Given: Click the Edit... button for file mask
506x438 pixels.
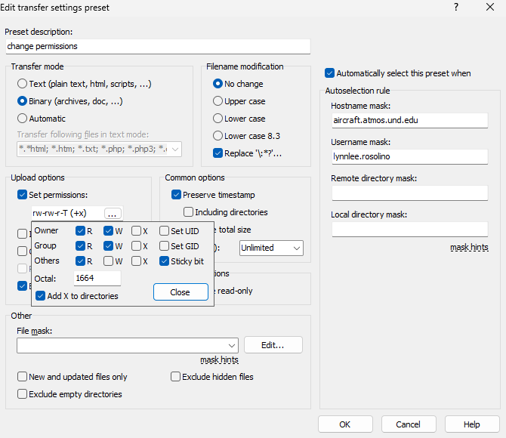Looking at the screenshot, I should coord(273,345).
